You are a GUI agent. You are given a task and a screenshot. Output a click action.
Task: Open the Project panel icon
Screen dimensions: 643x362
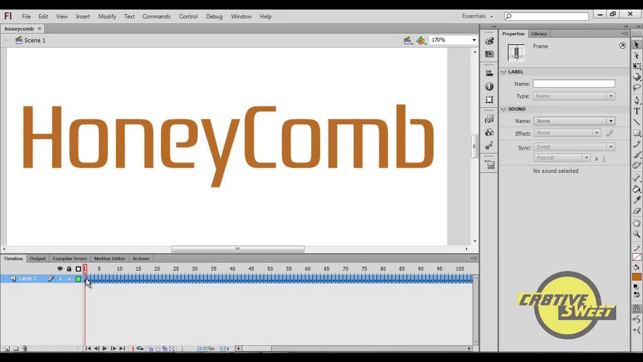click(x=490, y=164)
